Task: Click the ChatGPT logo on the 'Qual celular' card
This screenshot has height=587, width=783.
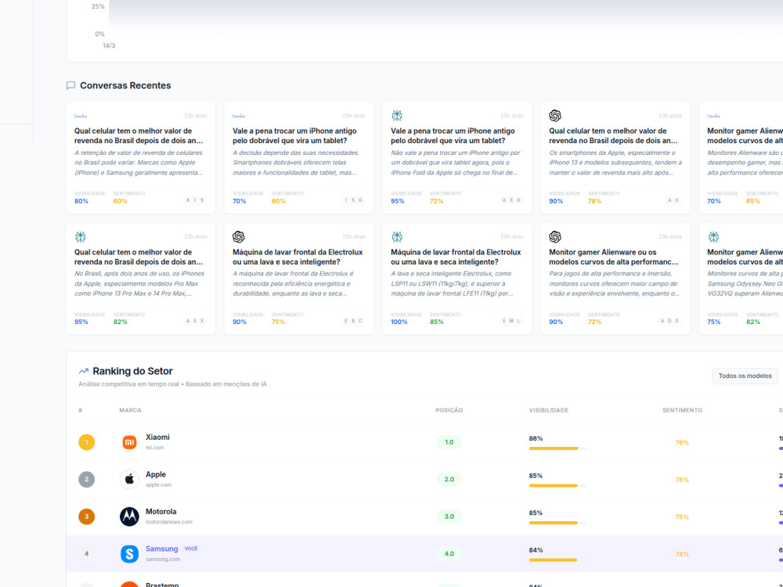Action: tap(555, 116)
